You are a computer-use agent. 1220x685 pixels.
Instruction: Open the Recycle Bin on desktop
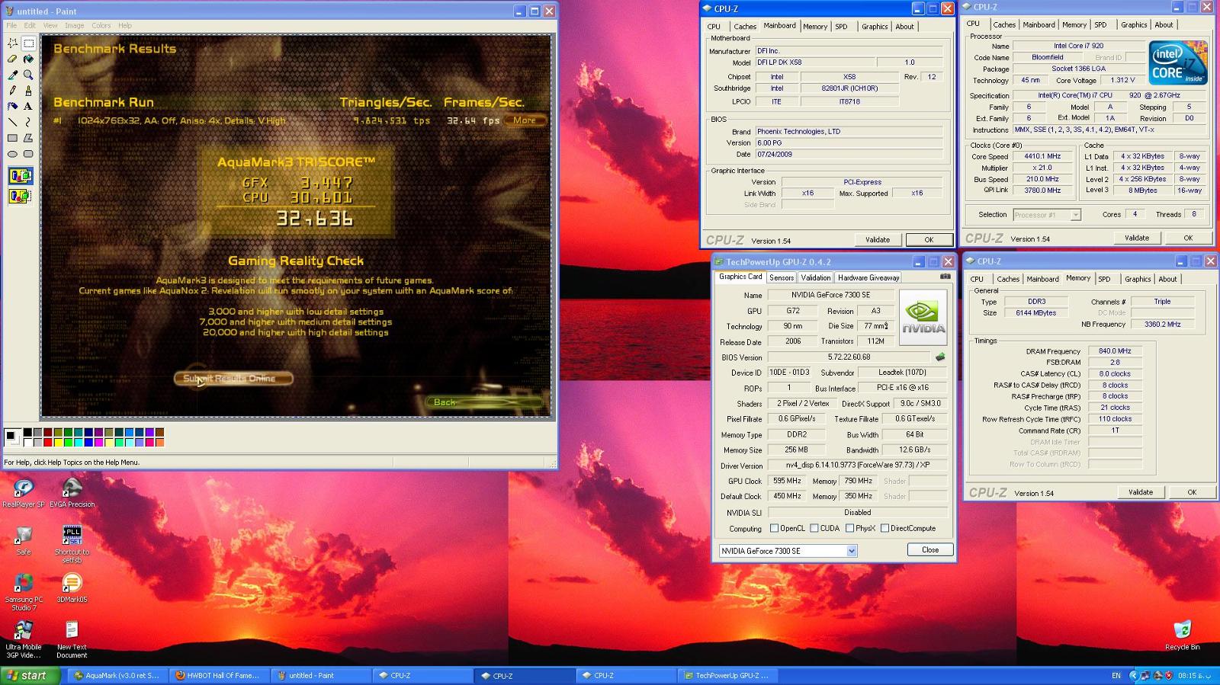(x=1183, y=635)
